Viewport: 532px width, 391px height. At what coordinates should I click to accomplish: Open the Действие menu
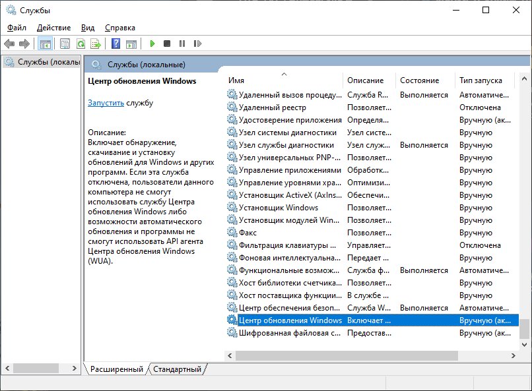[53, 28]
